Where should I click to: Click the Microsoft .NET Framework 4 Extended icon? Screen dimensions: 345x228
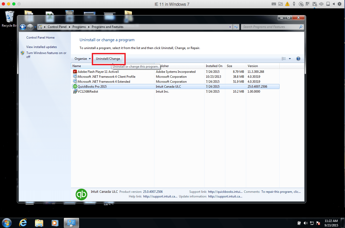[75, 81]
